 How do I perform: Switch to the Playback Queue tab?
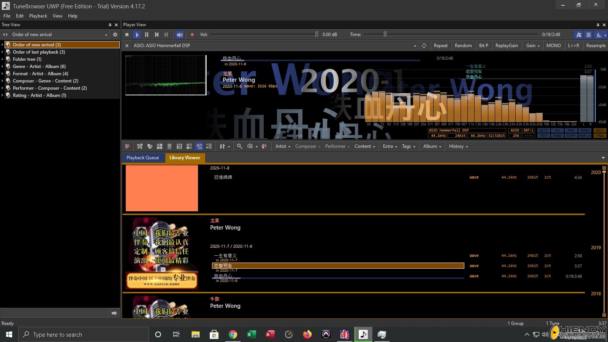(x=142, y=158)
